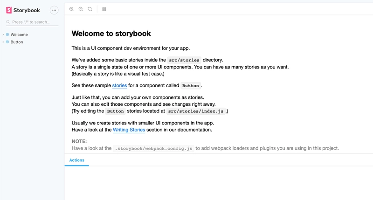Image resolution: width=373 pixels, height=200 pixels.
Task: Click the Button code snippet after 'called'
Action: [x=191, y=86]
